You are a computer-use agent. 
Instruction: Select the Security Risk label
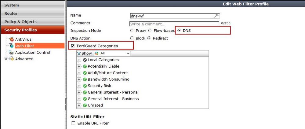click(100, 86)
